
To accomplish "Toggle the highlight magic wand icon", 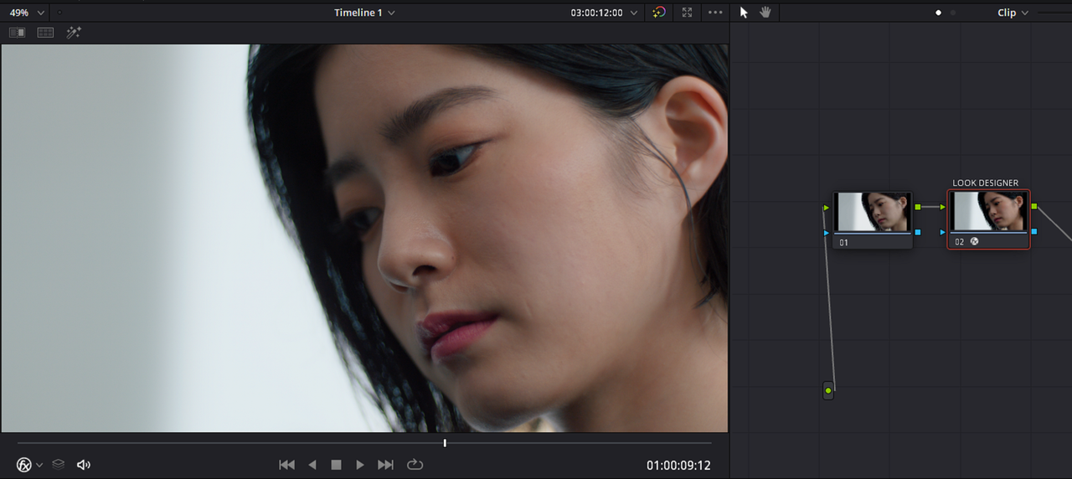I will point(74,33).
